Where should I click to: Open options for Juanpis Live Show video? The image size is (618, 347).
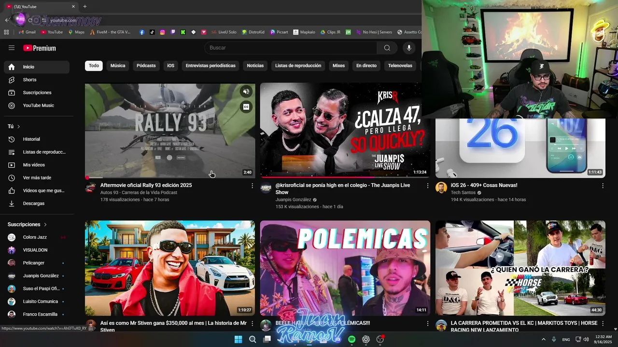427,186
